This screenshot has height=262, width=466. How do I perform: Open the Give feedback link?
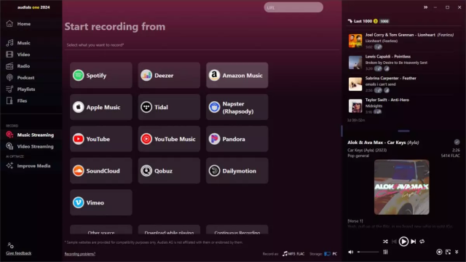(18, 253)
